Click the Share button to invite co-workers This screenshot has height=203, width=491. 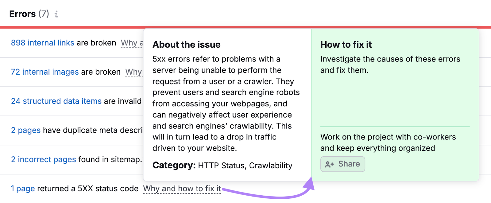pyautogui.click(x=342, y=164)
